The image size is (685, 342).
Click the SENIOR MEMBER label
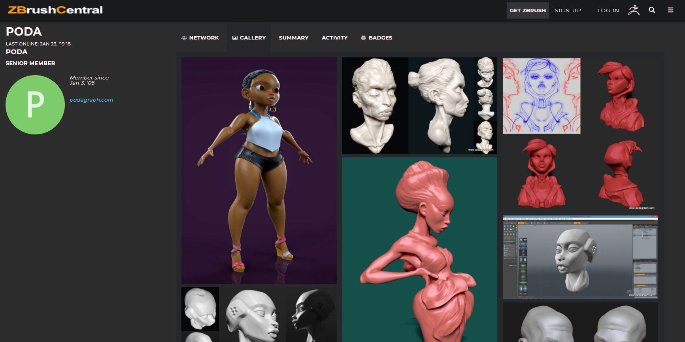(x=30, y=63)
